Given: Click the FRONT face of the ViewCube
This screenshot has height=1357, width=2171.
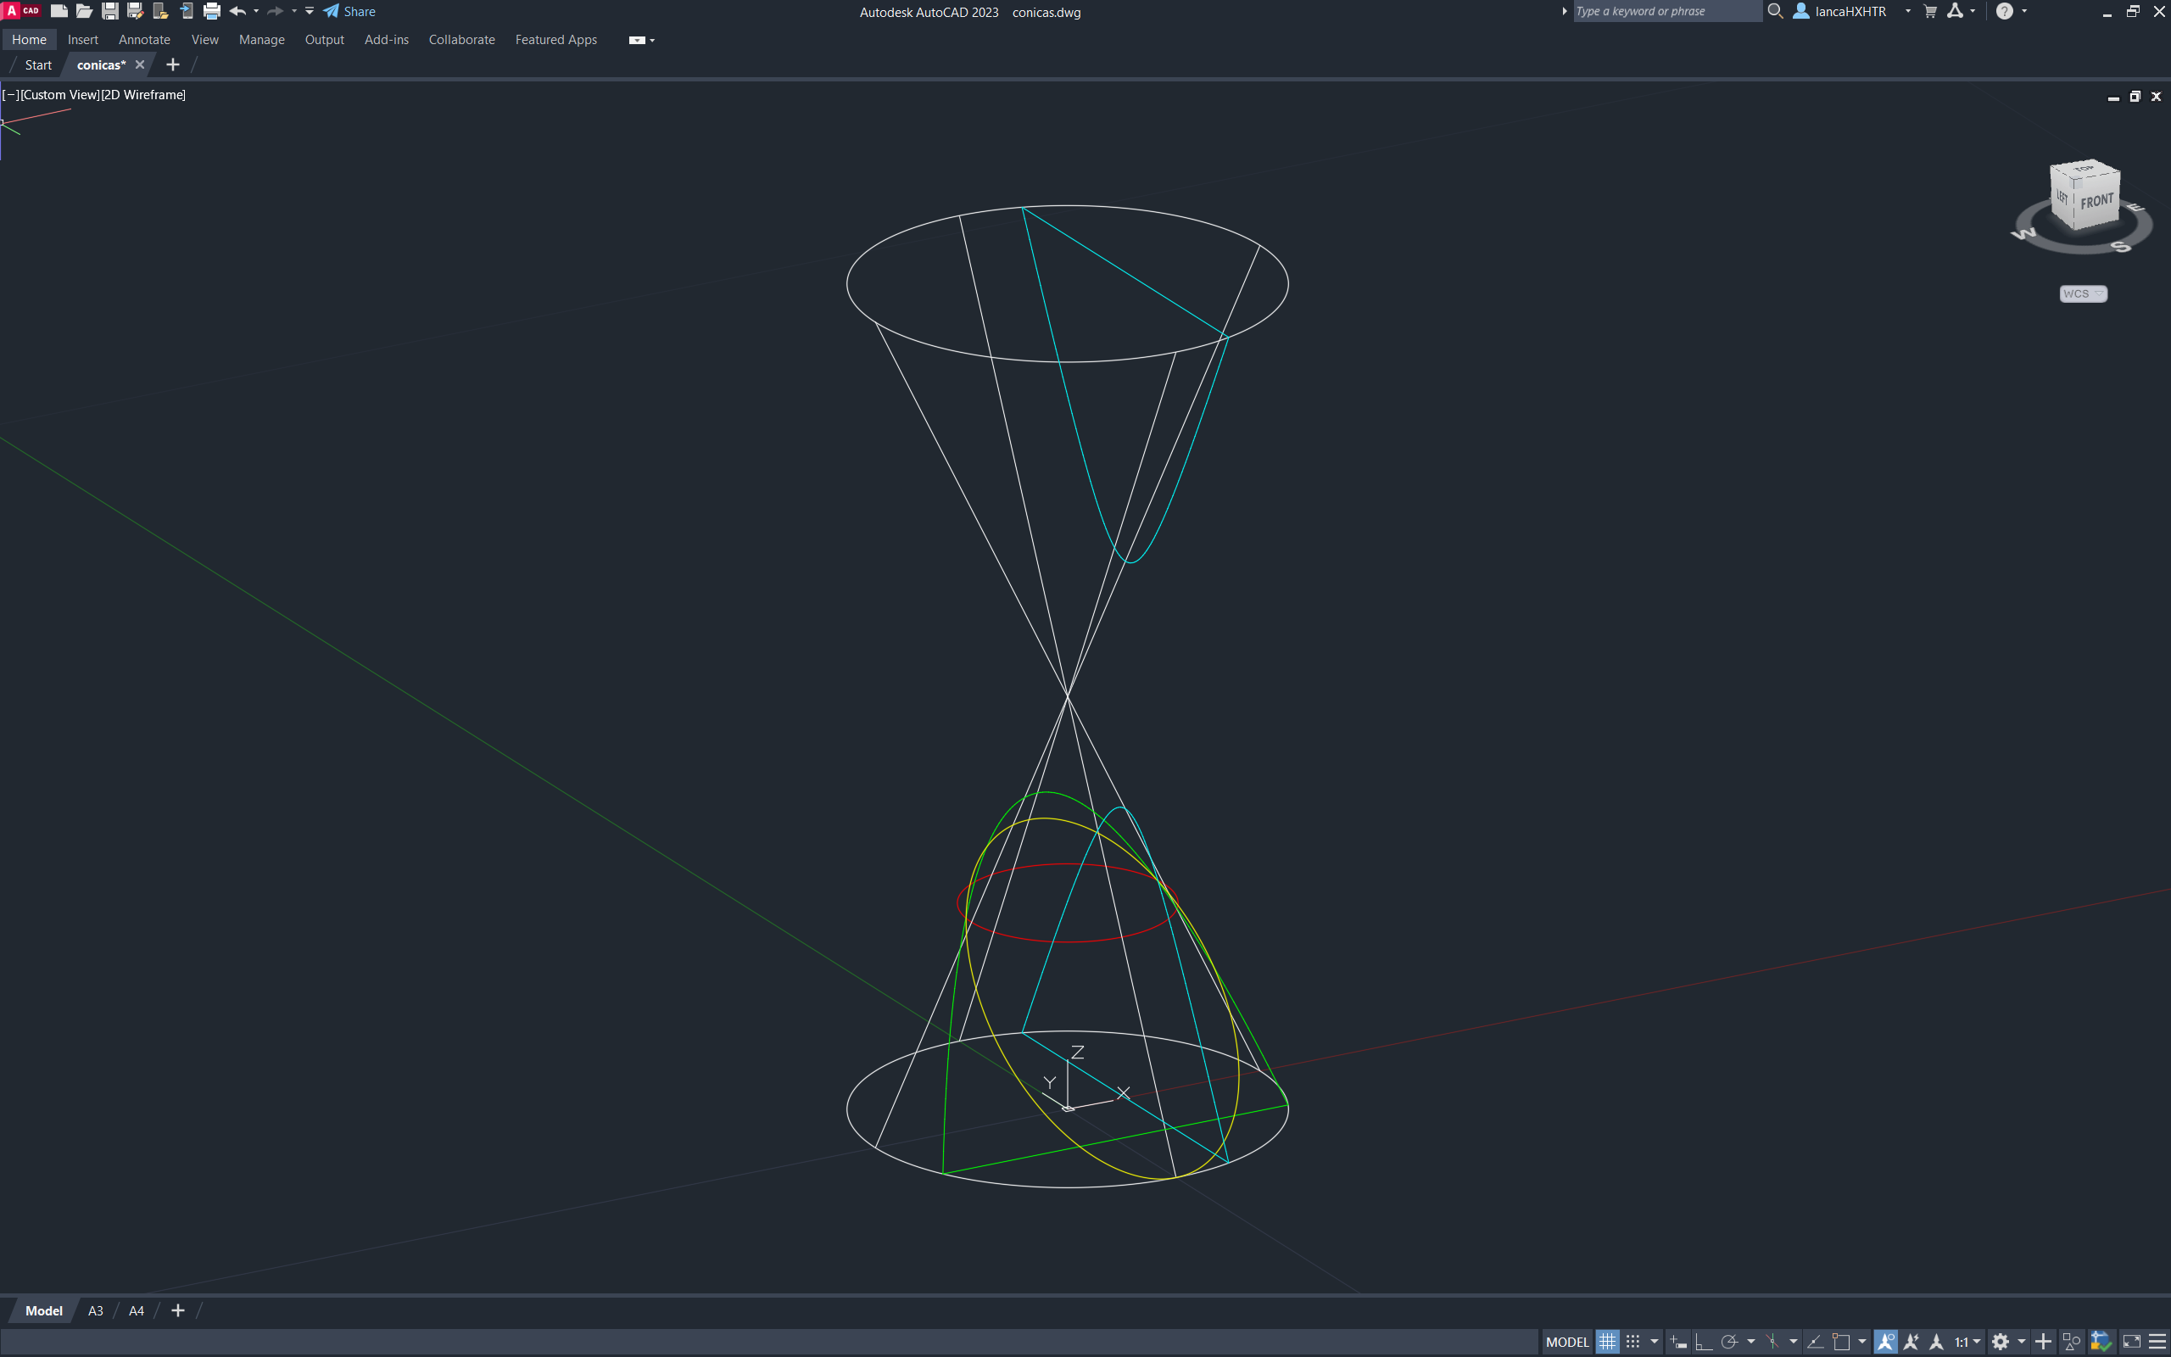Looking at the screenshot, I should 2096,202.
